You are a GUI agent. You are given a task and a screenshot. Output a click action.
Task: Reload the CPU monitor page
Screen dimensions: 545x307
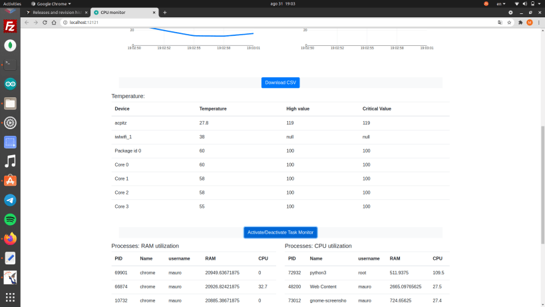click(45, 22)
